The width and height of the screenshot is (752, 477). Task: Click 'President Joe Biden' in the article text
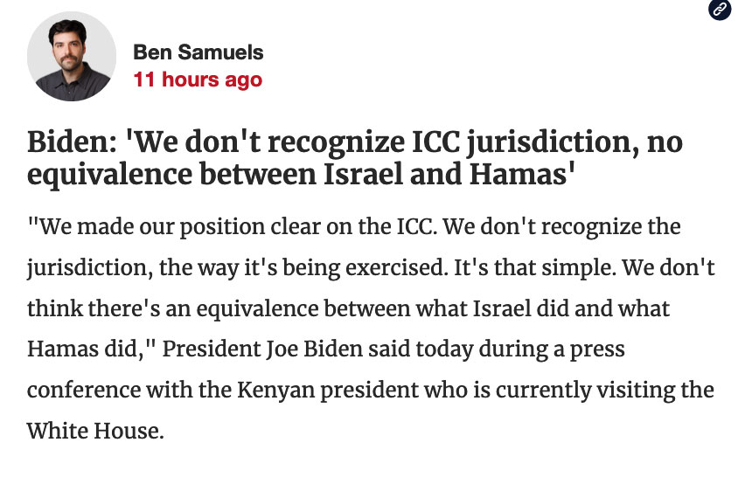284,348
